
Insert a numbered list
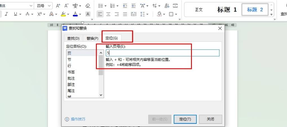(x=113, y=6)
